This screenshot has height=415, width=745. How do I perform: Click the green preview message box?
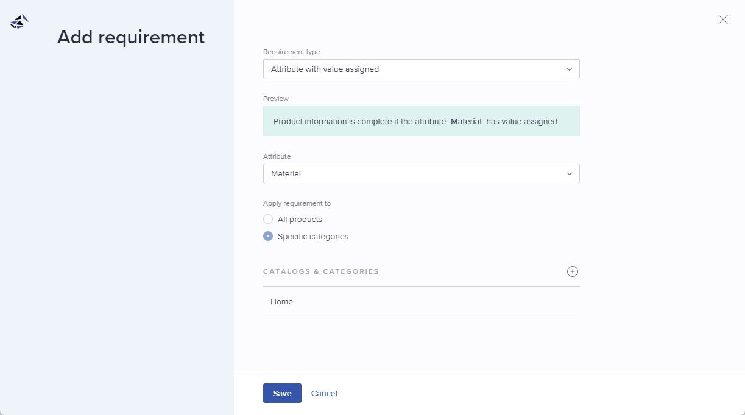(x=421, y=121)
